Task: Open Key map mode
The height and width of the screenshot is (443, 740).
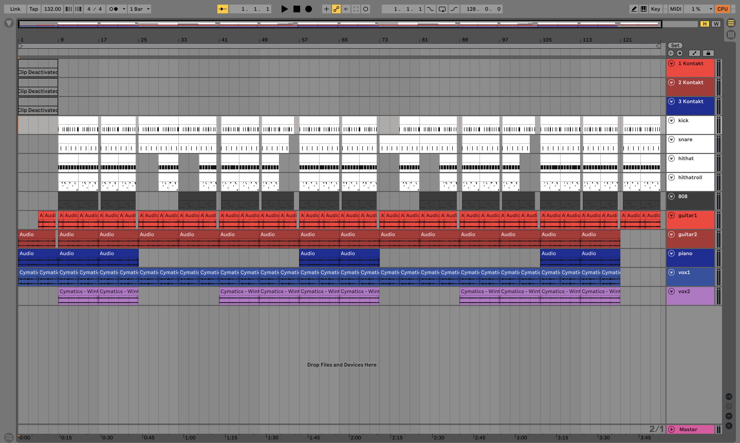Action: [x=655, y=9]
